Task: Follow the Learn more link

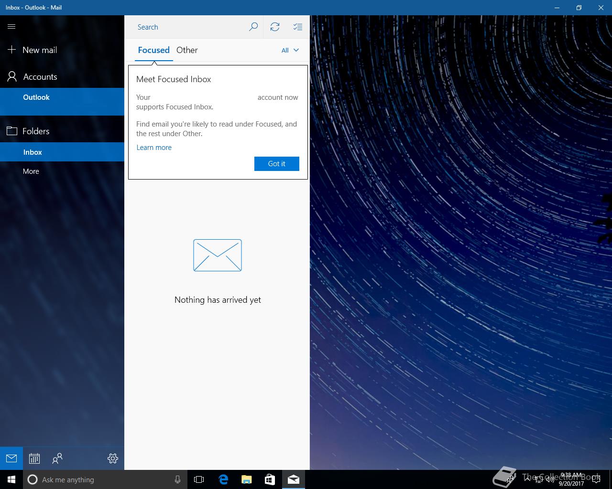Action: pyautogui.click(x=154, y=148)
